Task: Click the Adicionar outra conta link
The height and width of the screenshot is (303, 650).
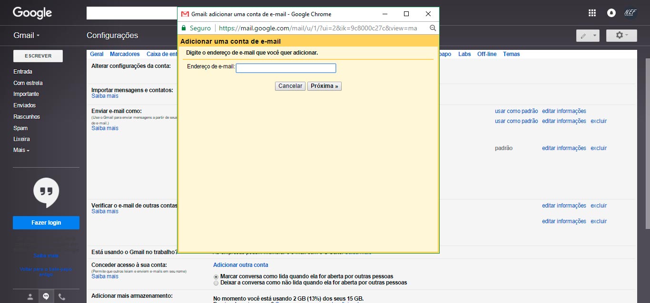Action: 241,265
